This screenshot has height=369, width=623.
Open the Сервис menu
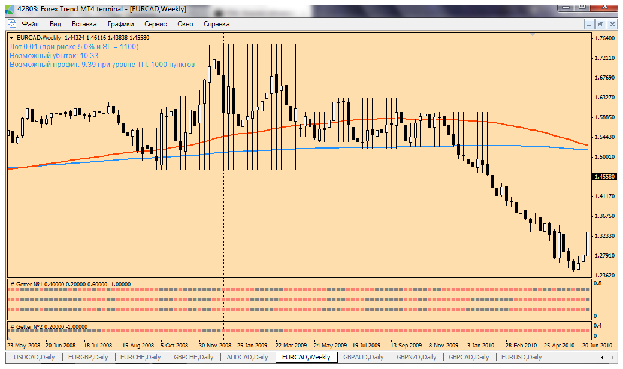tap(155, 24)
